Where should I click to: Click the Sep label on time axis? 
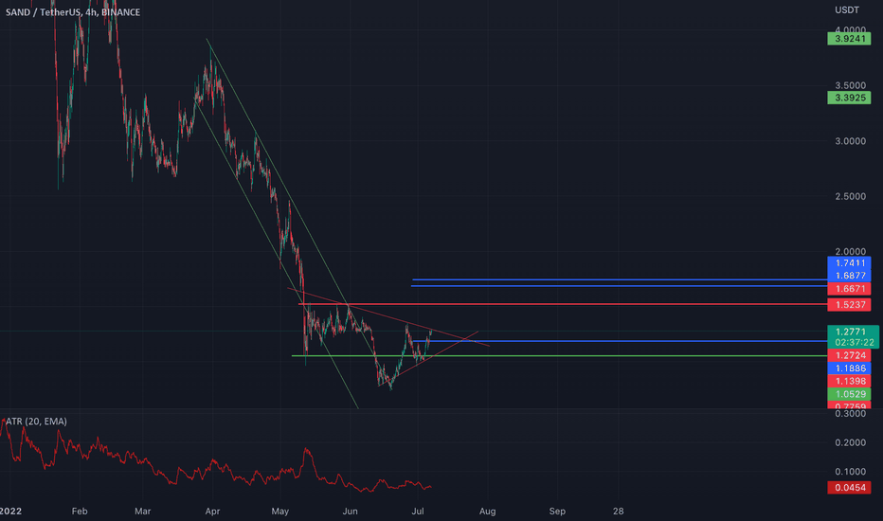(x=557, y=512)
